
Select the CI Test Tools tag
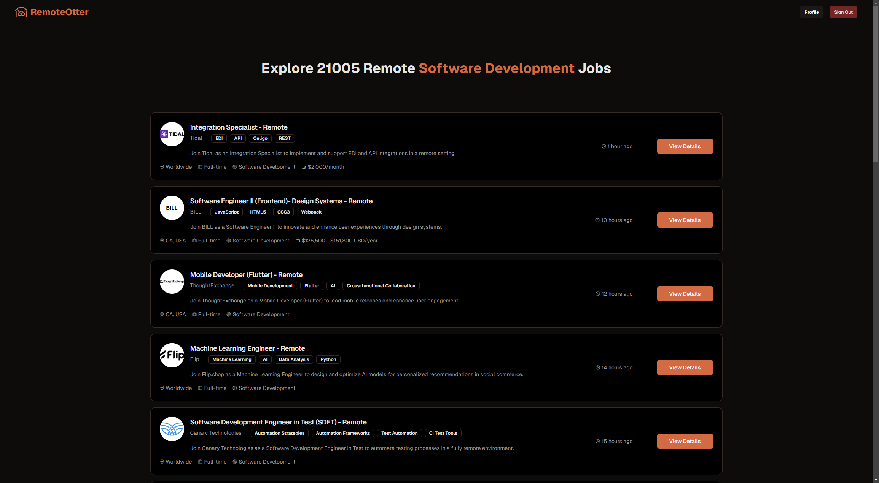[443, 433]
